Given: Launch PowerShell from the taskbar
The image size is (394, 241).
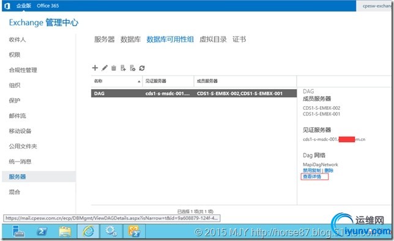Looking at the screenshot, I should tap(42, 231).
